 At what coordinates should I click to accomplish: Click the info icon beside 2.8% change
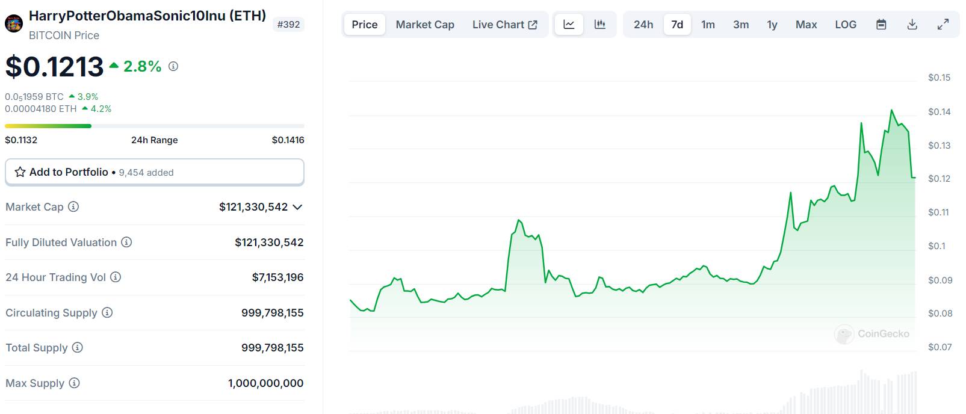173,66
